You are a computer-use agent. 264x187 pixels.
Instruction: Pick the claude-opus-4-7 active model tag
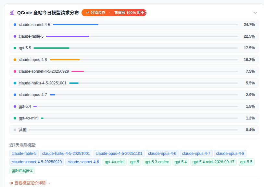196,154
